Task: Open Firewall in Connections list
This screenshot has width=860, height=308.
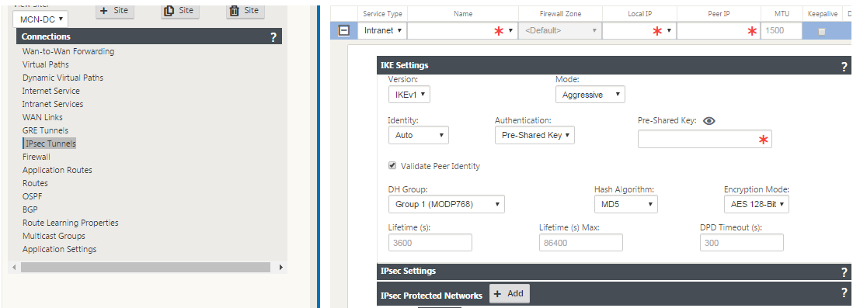Action: tap(37, 157)
